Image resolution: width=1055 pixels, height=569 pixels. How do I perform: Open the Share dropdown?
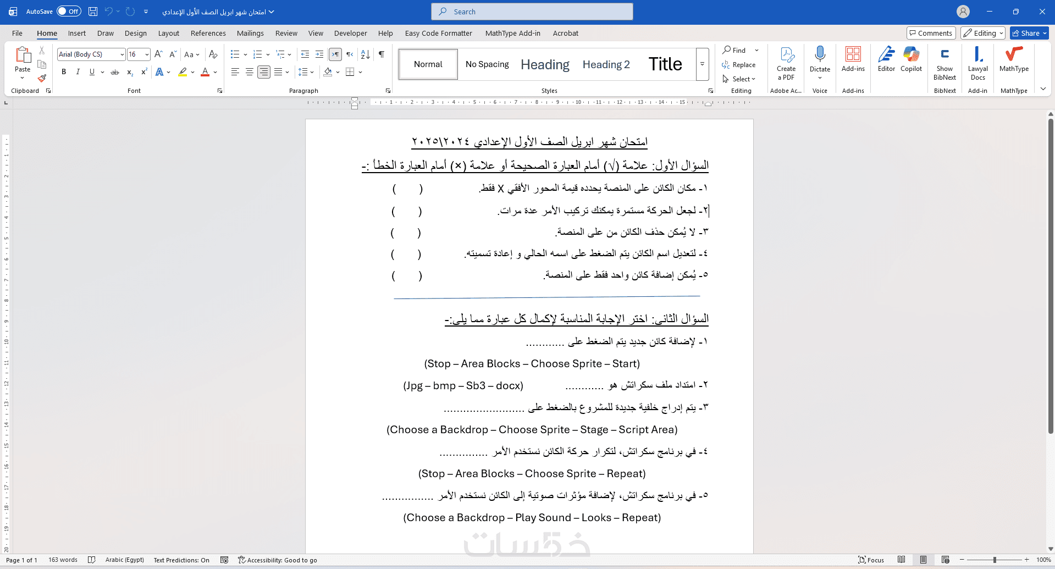click(x=1029, y=33)
